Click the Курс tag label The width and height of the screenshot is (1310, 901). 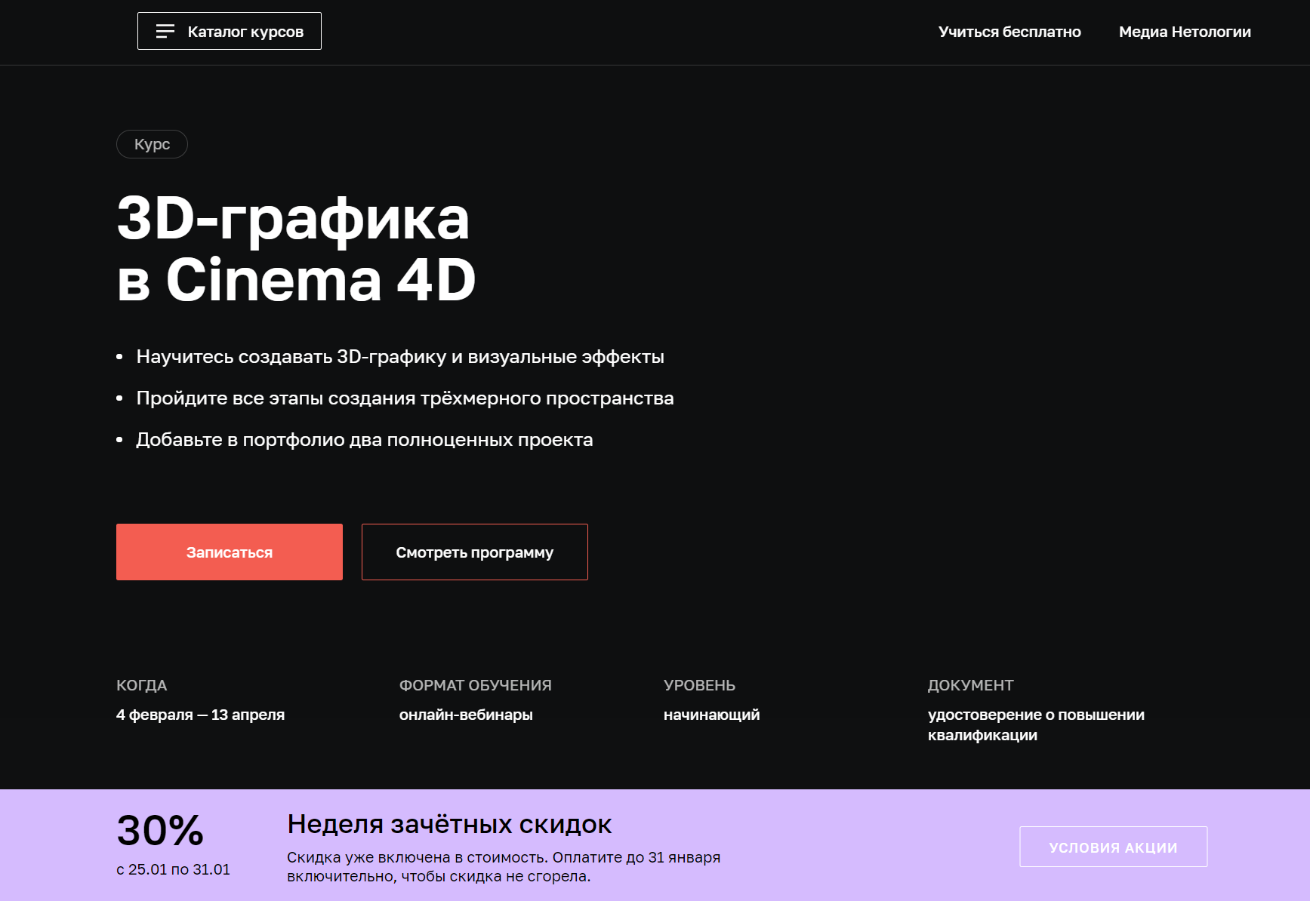point(152,144)
